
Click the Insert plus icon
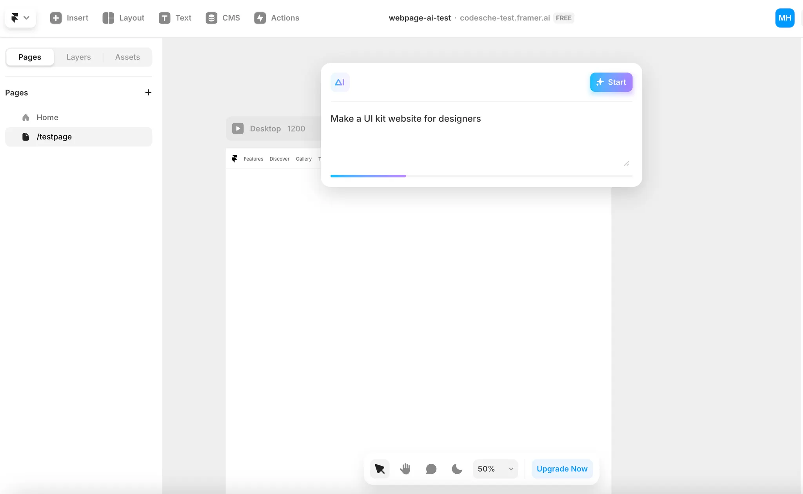[x=56, y=18]
